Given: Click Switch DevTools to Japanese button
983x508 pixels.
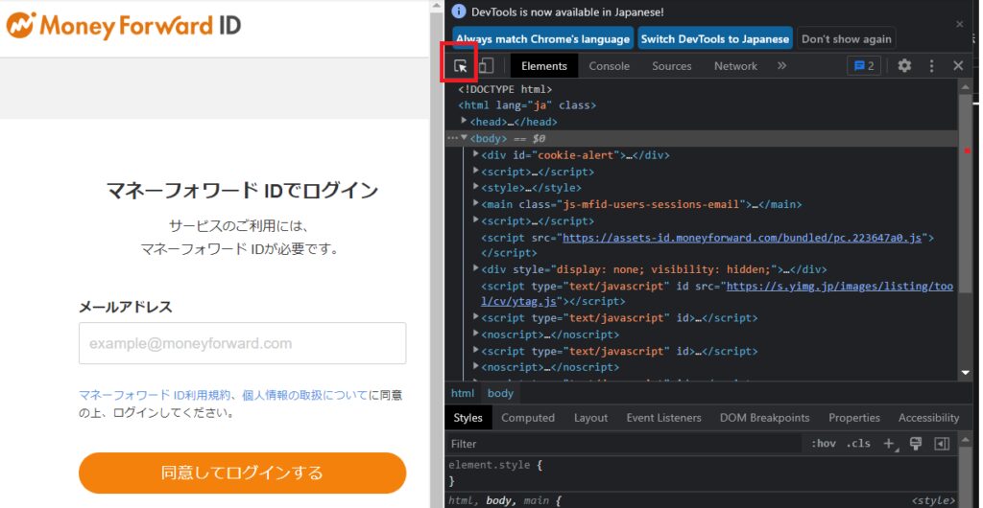Looking at the screenshot, I should 715,38.
